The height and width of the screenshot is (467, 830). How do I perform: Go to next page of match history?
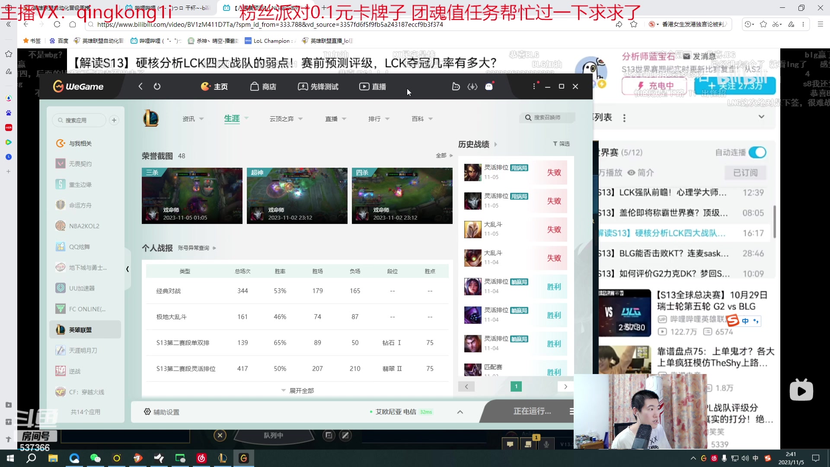[565, 387]
